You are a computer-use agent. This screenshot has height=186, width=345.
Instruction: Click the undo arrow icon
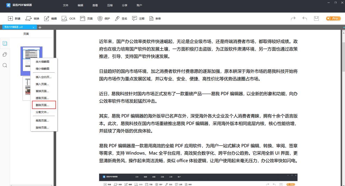click(x=305, y=18)
